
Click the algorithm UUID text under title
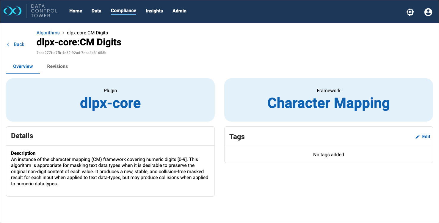[x=71, y=53]
